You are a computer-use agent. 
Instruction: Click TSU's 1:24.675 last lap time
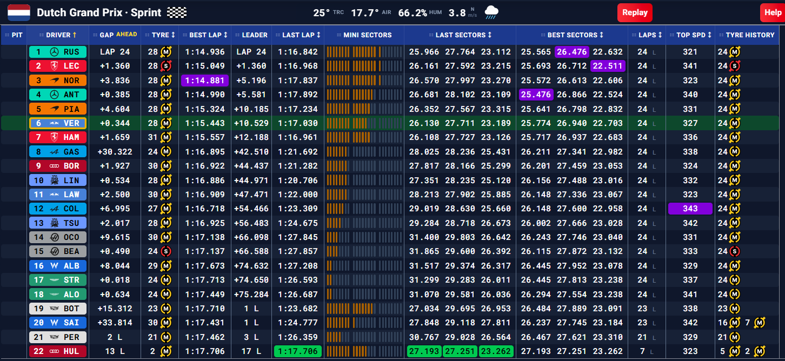[298, 223]
